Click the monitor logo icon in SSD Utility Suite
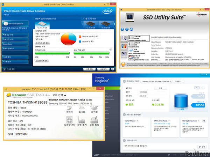The width and height of the screenshot is (210, 157). click(x=129, y=17)
